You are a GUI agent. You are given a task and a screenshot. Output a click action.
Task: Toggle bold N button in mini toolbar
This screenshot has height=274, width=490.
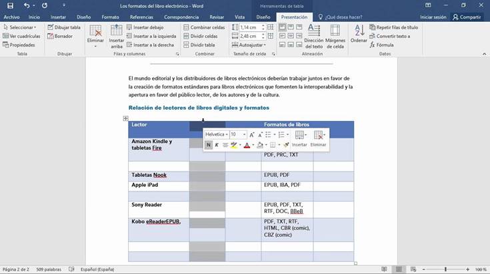point(209,145)
